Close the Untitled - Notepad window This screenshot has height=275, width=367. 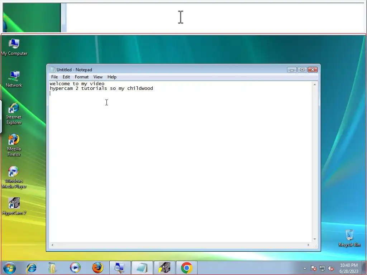(x=313, y=70)
